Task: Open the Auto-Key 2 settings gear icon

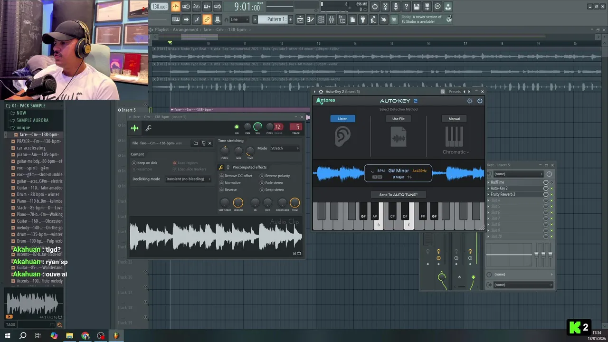Action: pos(470,101)
